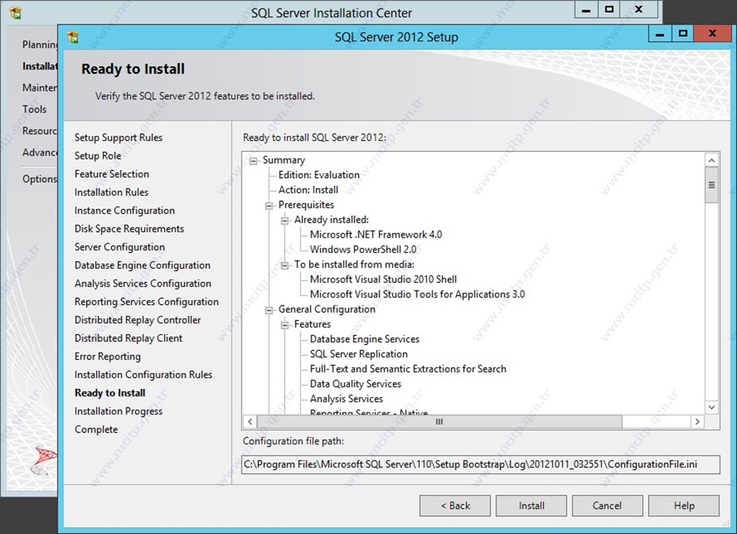Select Windows PowerShell 2.0 tree row
This screenshot has height=534, width=737.
point(363,250)
